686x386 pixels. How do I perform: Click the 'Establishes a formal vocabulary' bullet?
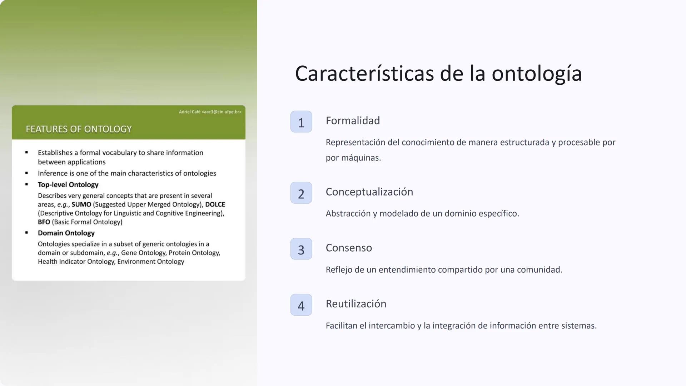click(x=120, y=153)
